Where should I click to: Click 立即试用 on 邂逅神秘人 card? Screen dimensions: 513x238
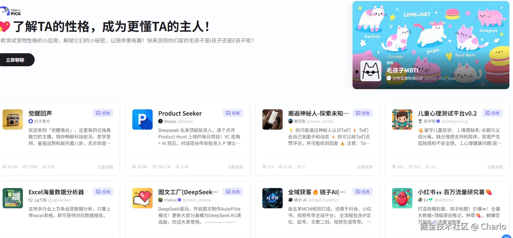tap(365, 167)
